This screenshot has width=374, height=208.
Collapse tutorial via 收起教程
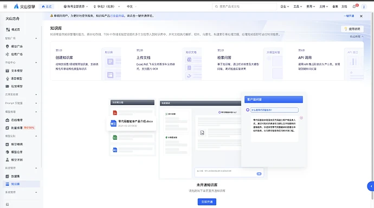click(357, 36)
